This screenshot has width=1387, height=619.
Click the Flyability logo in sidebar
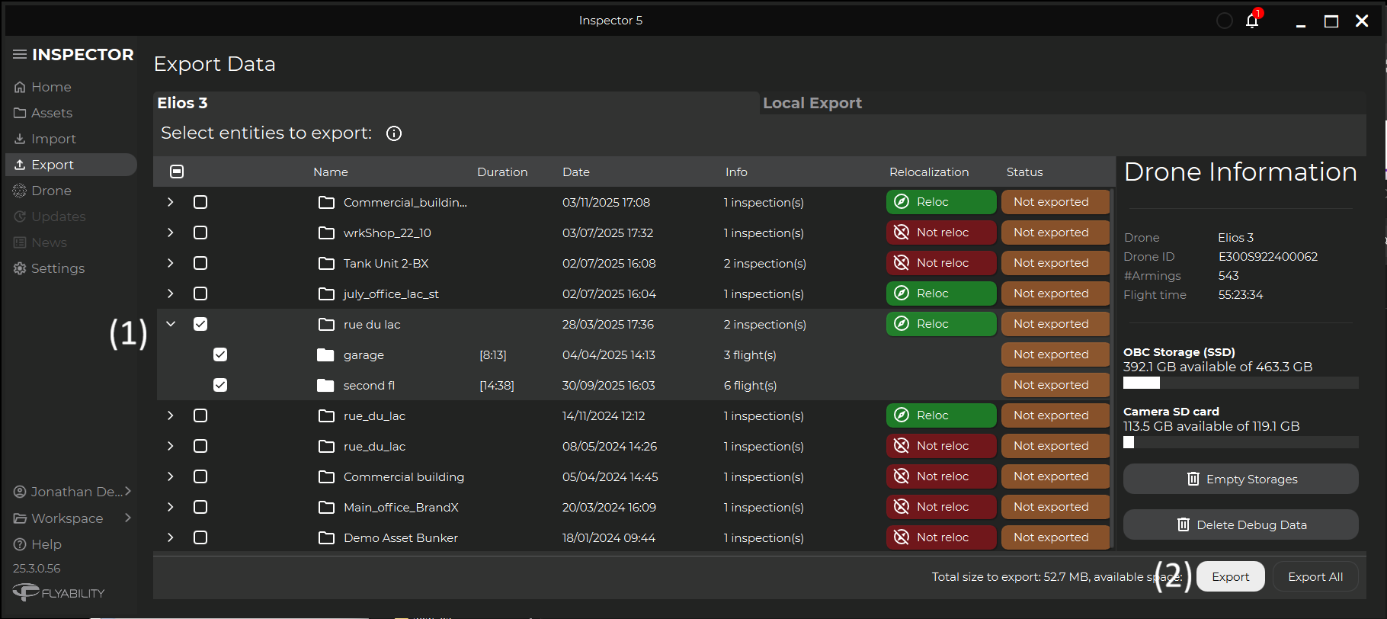tap(59, 592)
